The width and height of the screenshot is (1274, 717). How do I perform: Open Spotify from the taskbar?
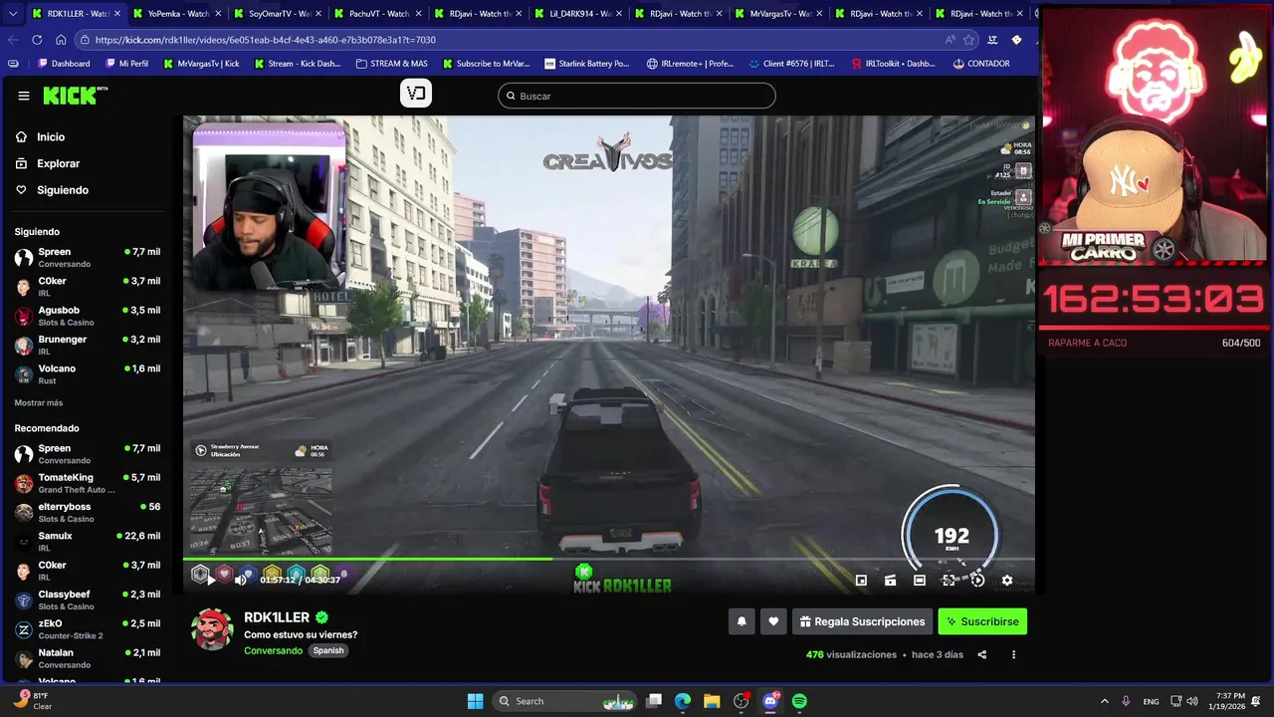pos(799,701)
